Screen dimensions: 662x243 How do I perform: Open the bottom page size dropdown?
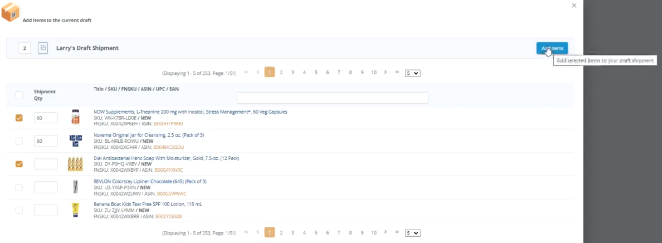click(x=412, y=233)
